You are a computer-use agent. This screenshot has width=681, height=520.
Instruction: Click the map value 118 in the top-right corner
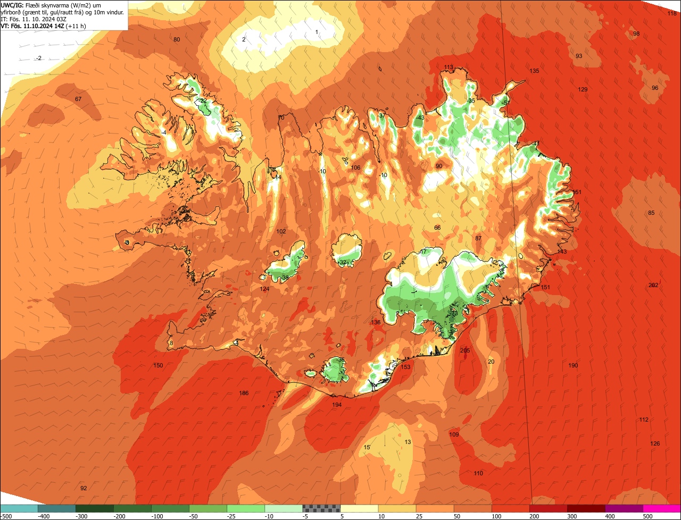pyautogui.click(x=672, y=13)
